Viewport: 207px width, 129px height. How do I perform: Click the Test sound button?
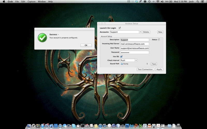point(154,64)
